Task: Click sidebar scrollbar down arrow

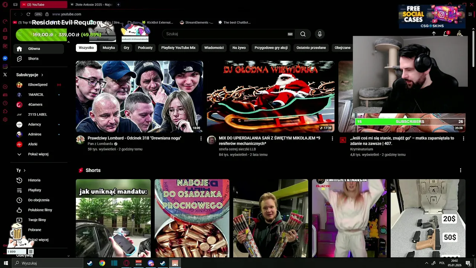Action: [x=68, y=256]
